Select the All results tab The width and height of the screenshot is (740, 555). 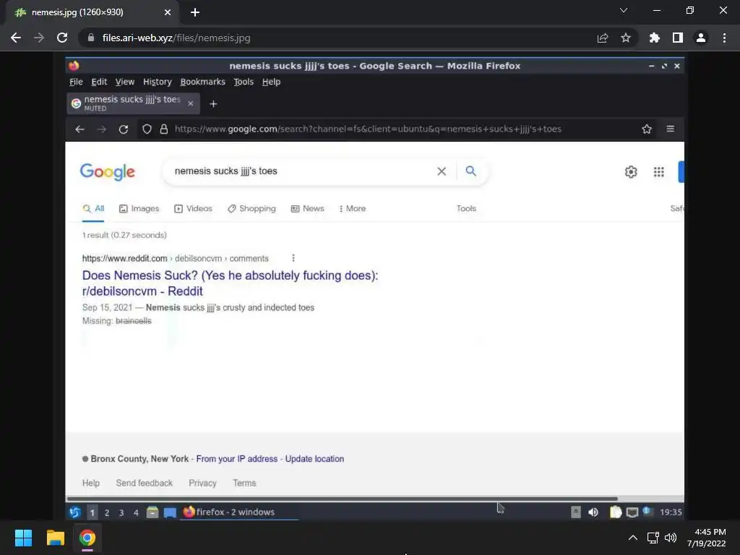click(93, 209)
